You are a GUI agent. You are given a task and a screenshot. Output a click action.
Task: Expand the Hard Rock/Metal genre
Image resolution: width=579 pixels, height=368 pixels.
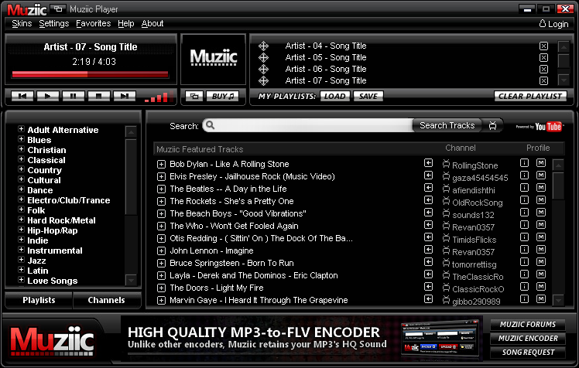pos(21,220)
